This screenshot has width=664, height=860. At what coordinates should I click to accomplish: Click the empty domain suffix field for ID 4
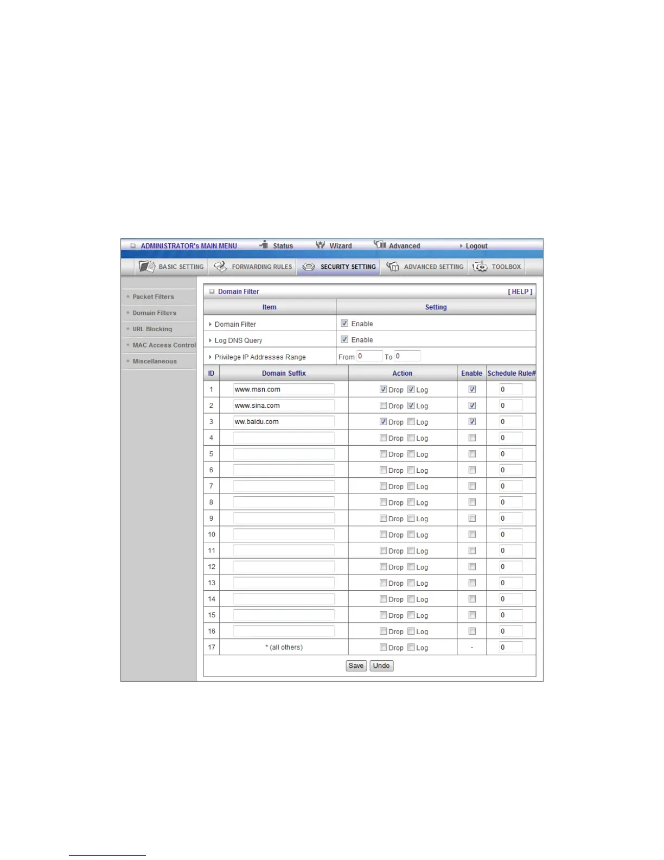(x=284, y=438)
